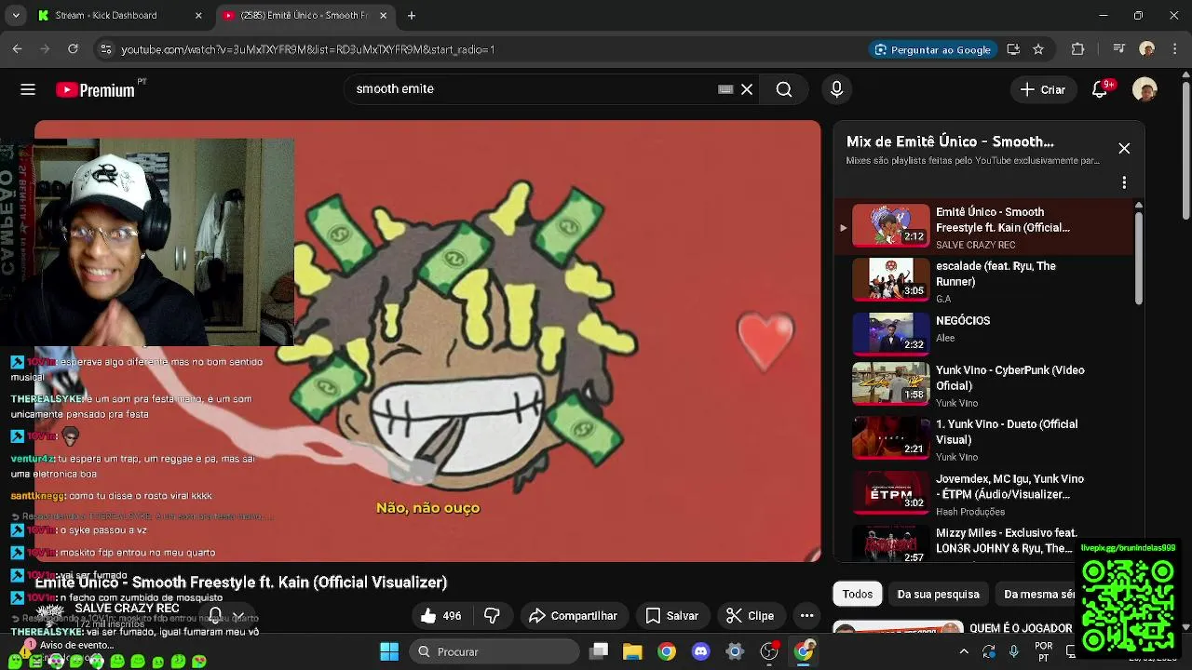This screenshot has height=670, width=1192.
Task: Select the Emitê Único YouTube tab
Action: click(305, 16)
